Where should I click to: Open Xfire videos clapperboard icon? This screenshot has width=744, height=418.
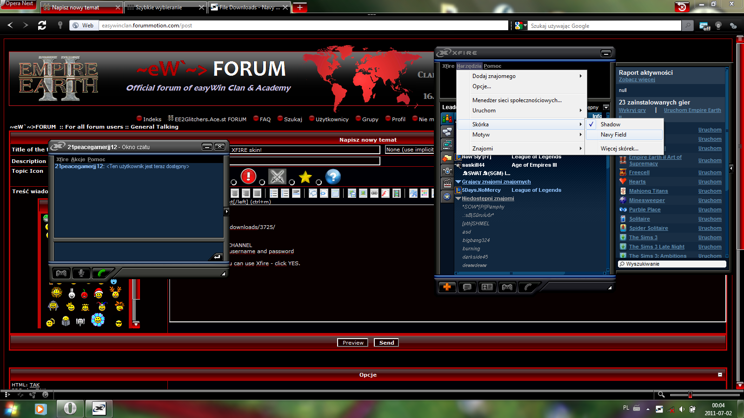coord(447,184)
